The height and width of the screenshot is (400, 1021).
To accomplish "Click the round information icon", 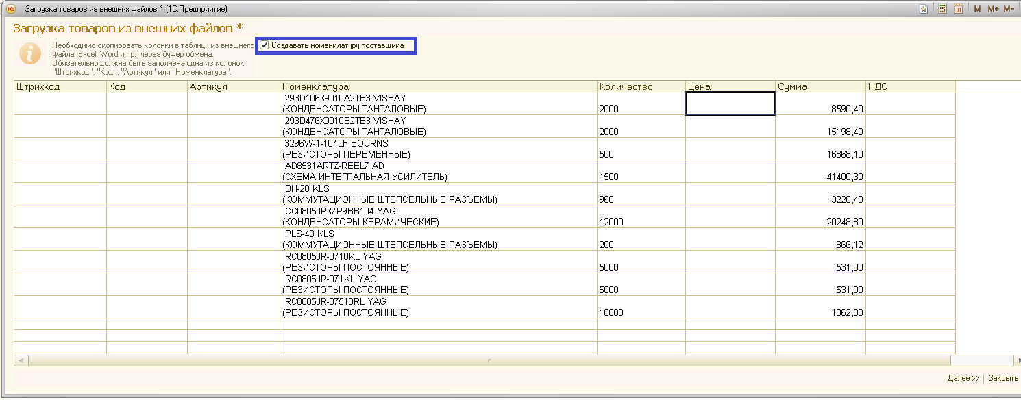I will (x=29, y=53).
